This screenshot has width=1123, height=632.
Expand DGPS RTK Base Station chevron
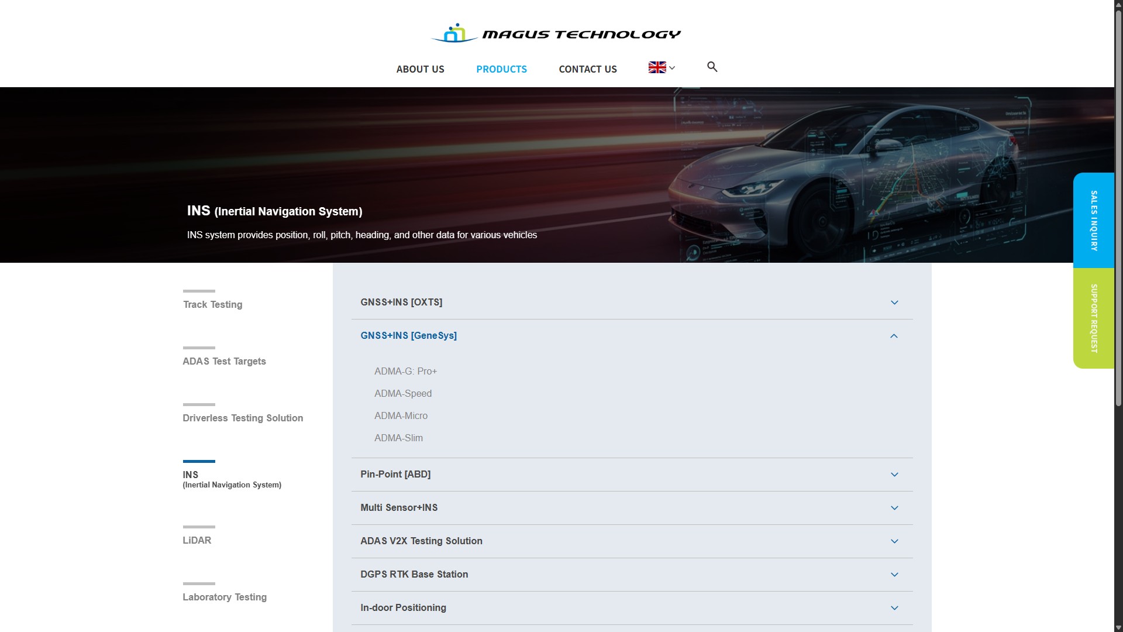[x=894, y=575]
